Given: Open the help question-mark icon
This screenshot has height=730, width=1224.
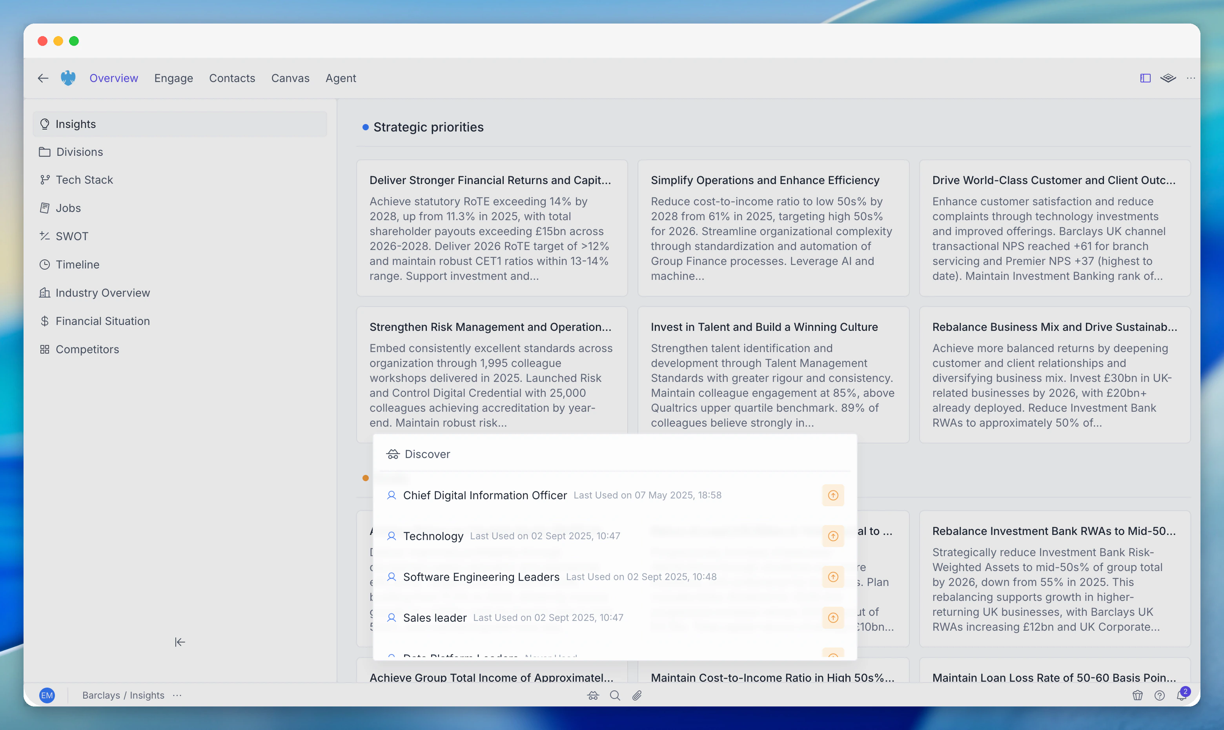Looking at the screenshot, I should tap(1160, 695).
